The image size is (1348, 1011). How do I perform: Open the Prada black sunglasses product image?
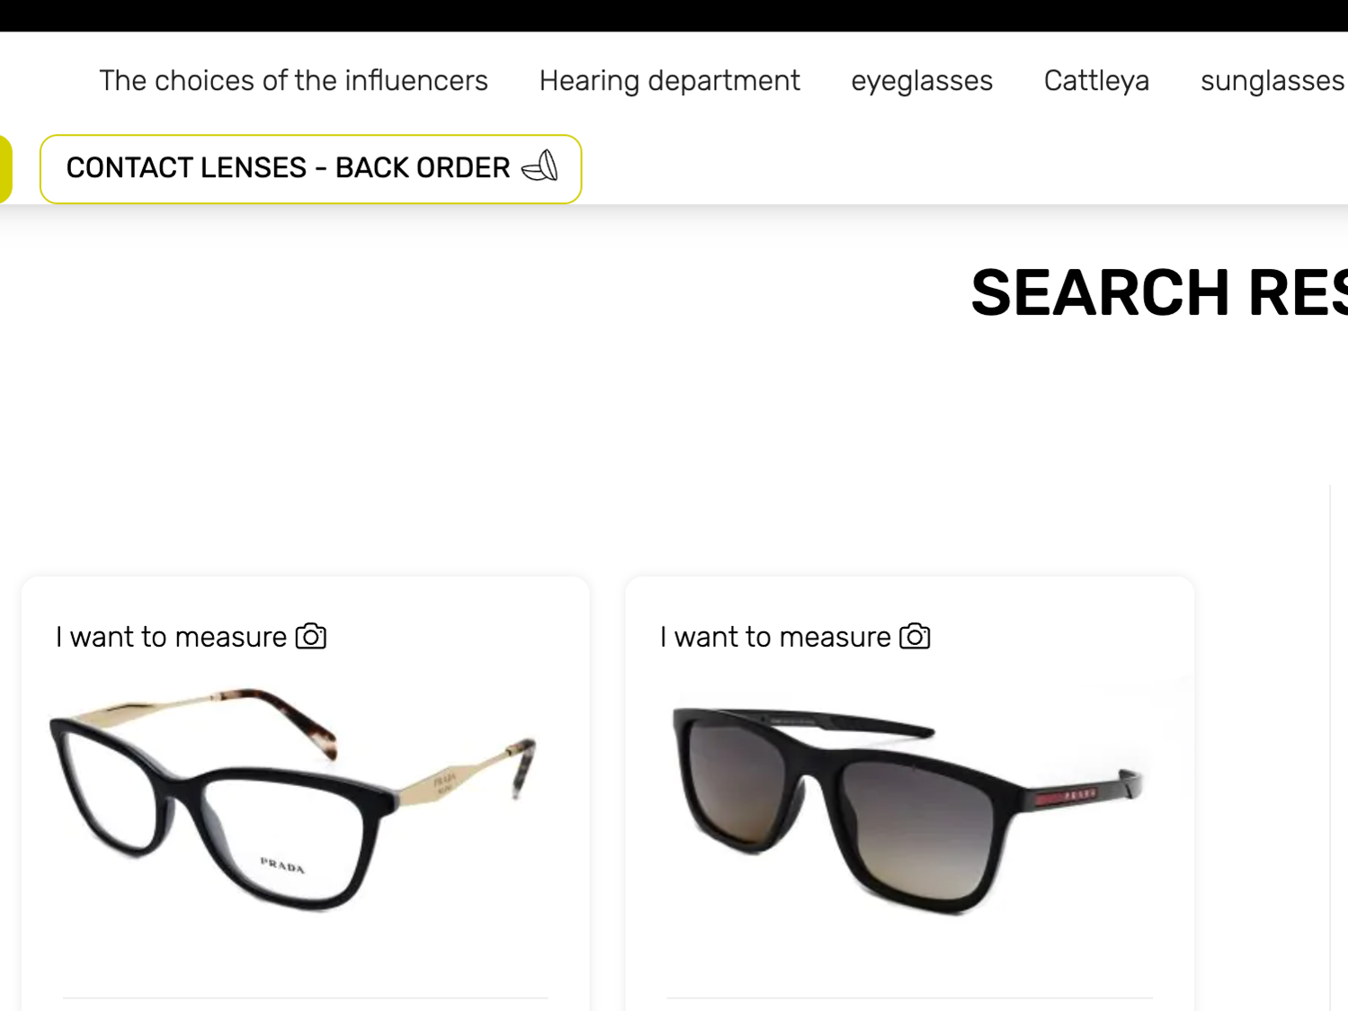click(x=908, y=810)
